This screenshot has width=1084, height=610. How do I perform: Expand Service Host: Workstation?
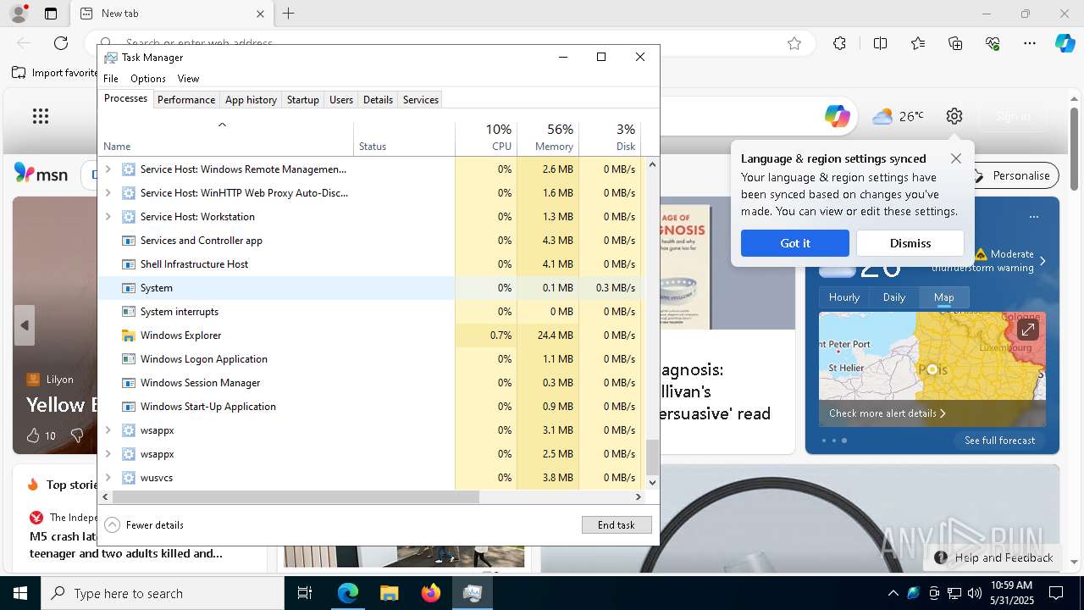point(108,217)
